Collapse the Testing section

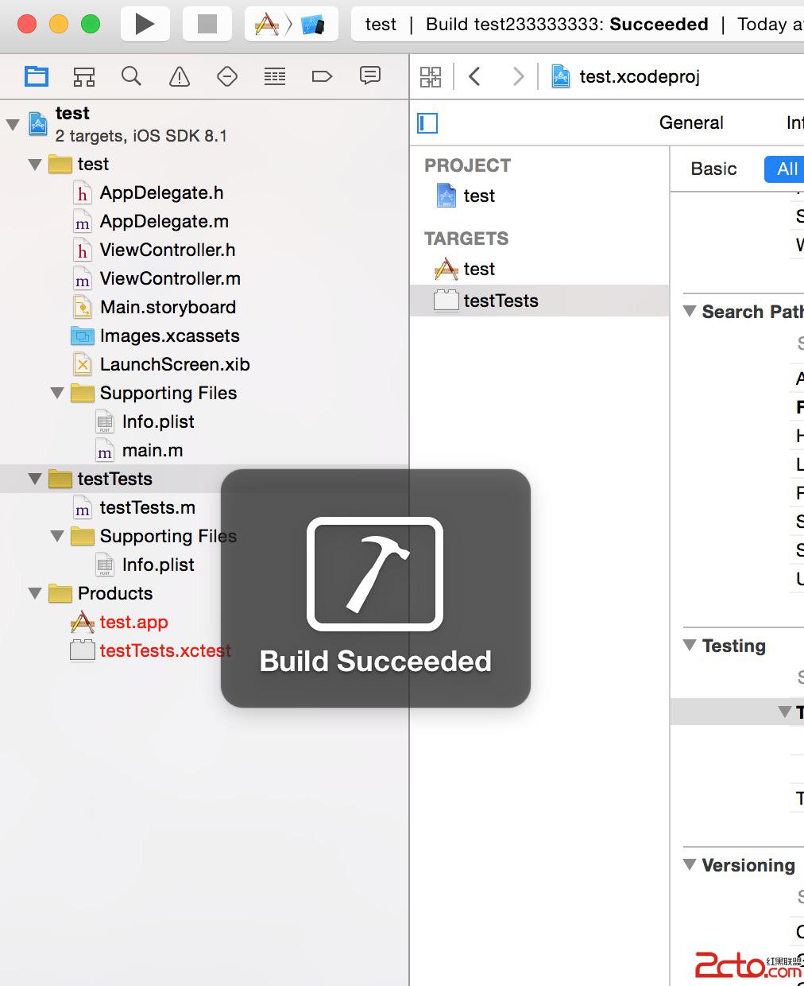tap(690, 645)
